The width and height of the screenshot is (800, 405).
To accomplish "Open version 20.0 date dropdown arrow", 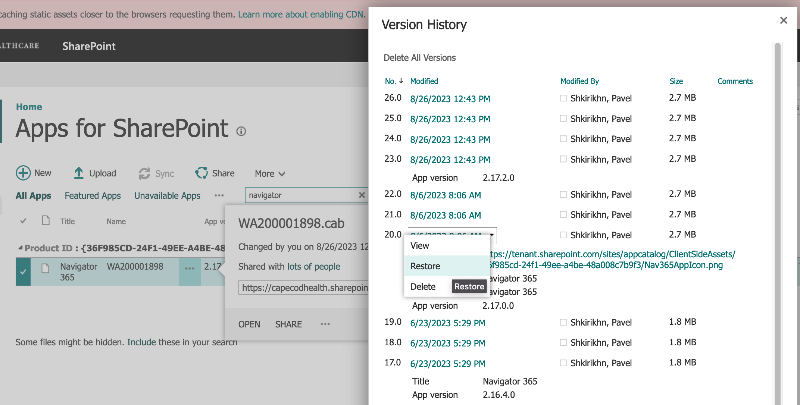I will [x=492, y=235].
